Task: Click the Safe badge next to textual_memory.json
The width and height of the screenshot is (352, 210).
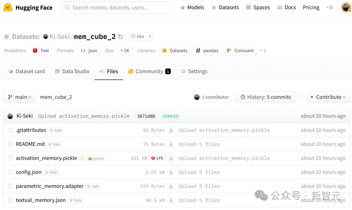Action: [x=75, y=200]
